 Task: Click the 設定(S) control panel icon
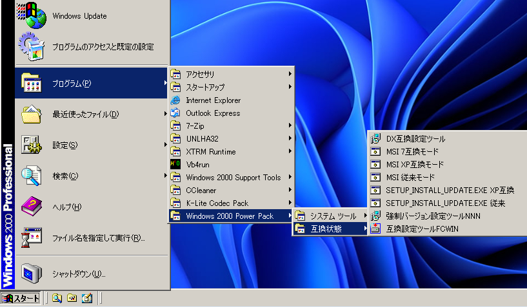[31, 145]
